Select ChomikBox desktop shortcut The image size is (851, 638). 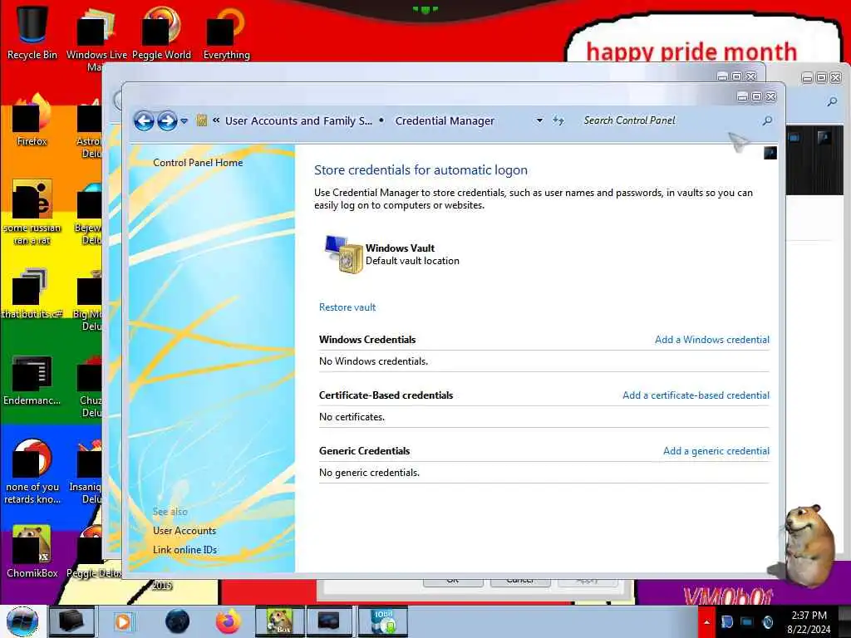point(32,552)
